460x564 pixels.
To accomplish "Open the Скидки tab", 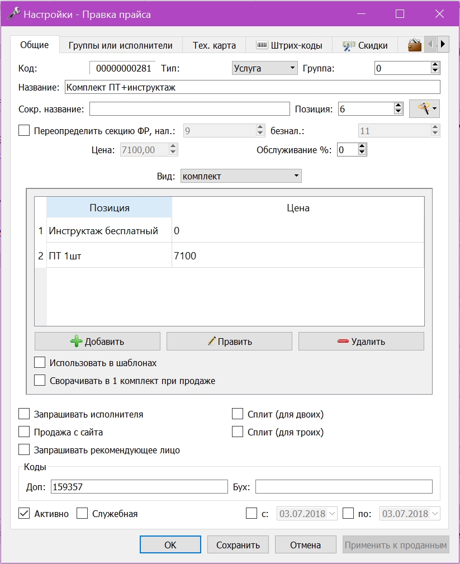I will tap(364, 46).
